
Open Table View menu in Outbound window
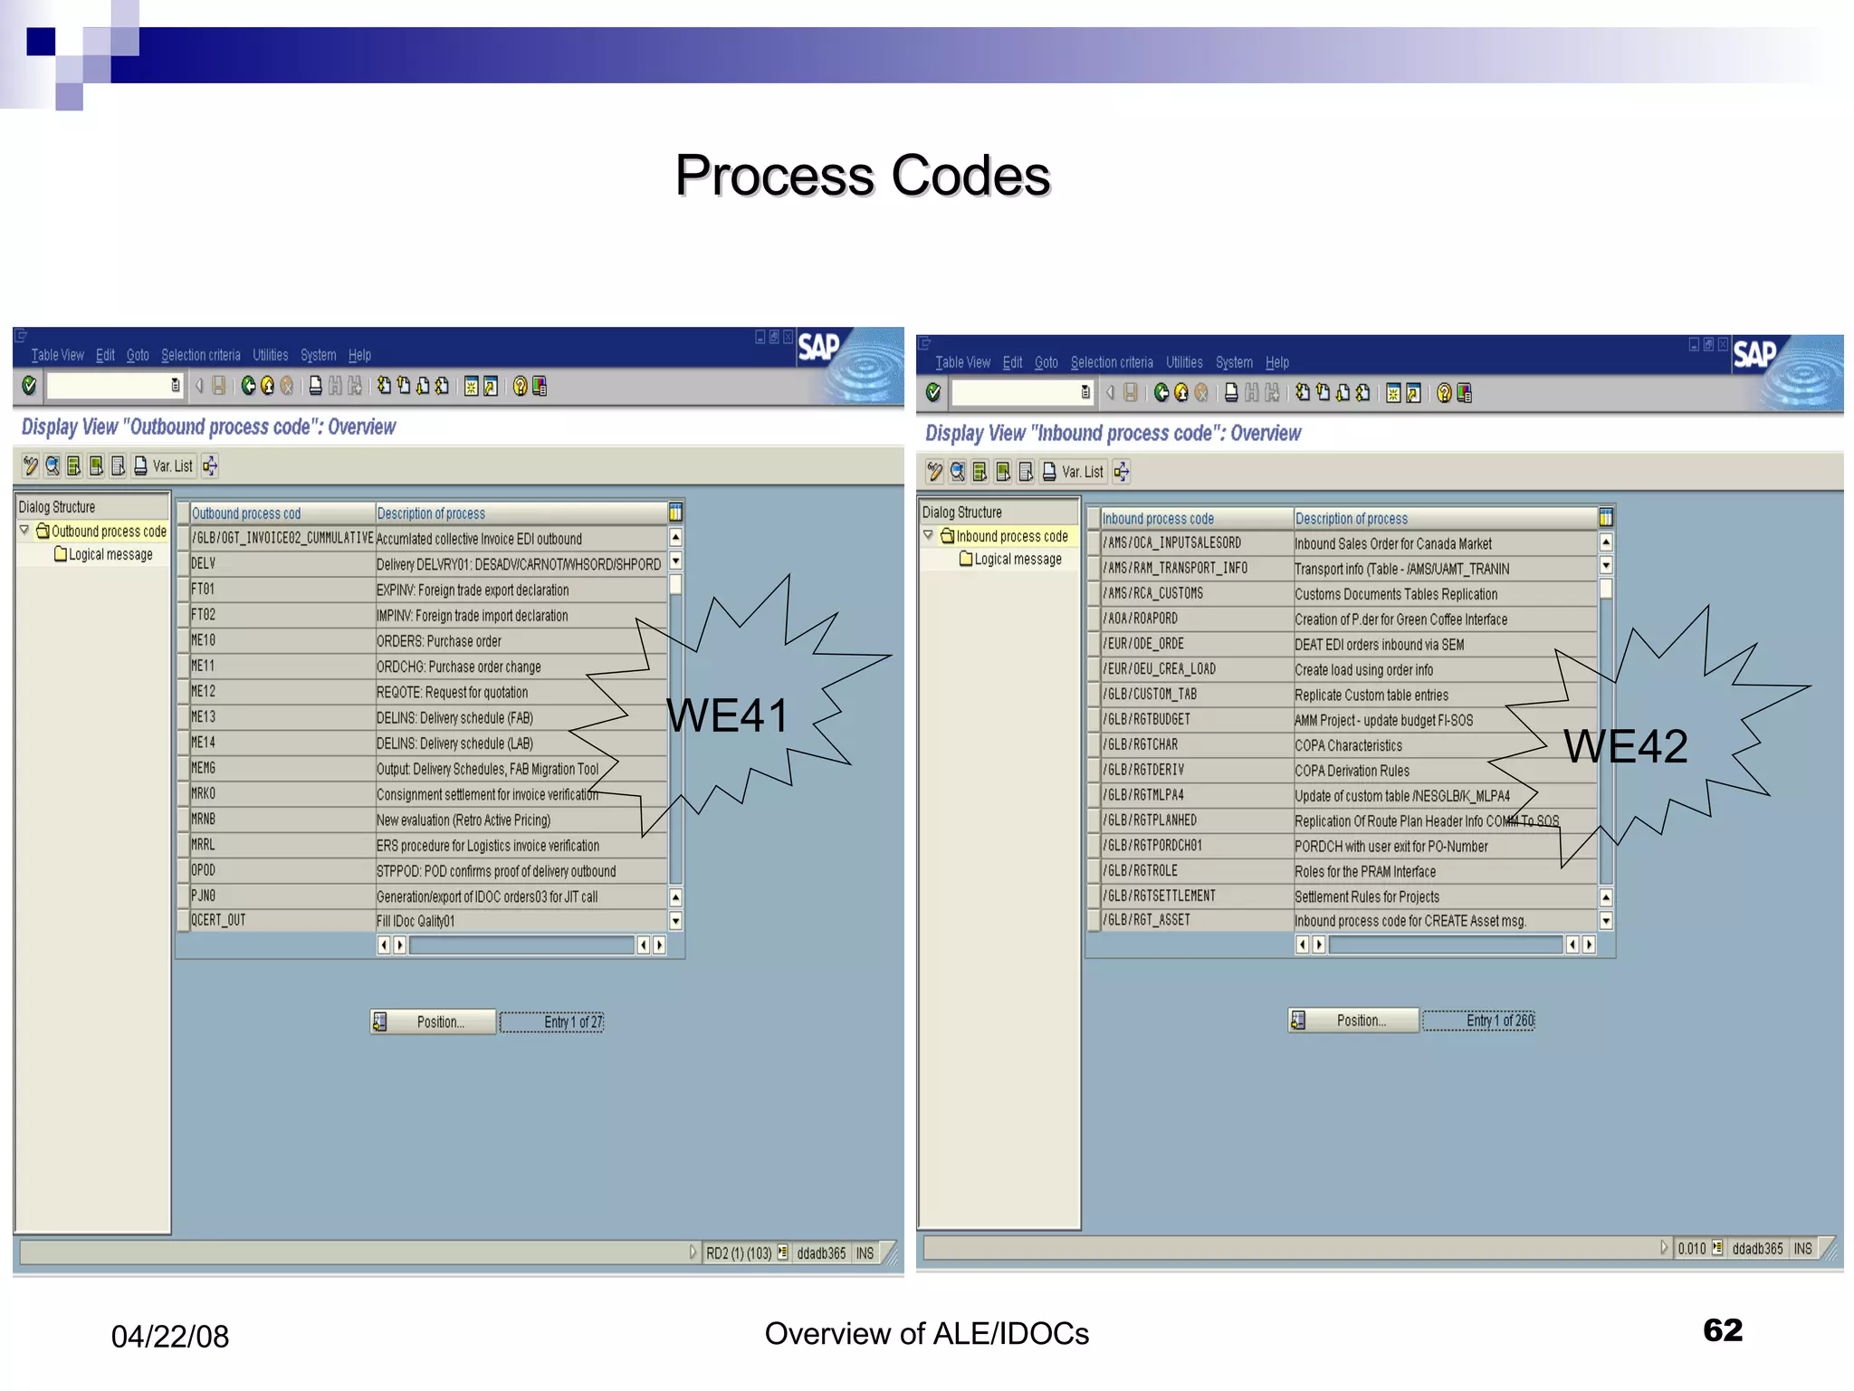[x=58, y=355]
